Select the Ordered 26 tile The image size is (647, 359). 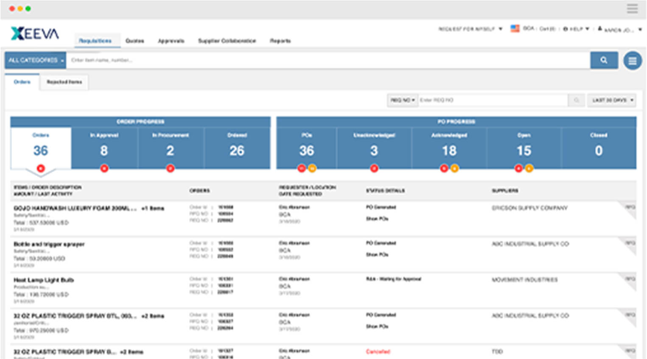coord(237,148)
